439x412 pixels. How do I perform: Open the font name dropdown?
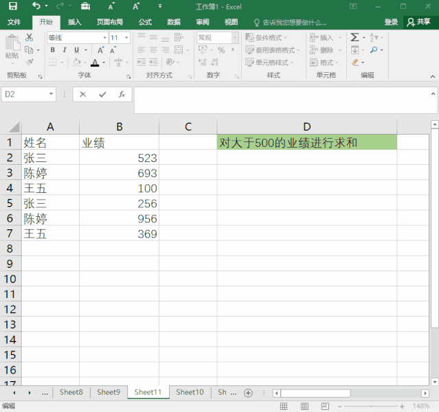coord(105,38)
